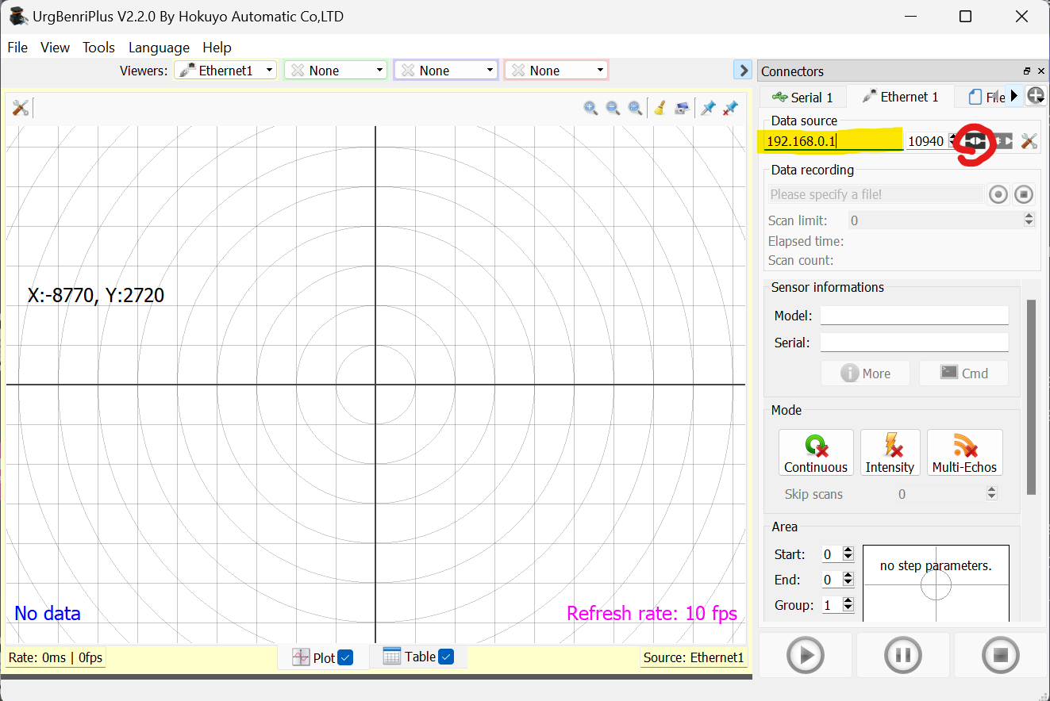This screenshot has height=701, width=1050.
Task: Toggle the Table checkbox
Action: (x=445, y=657)
